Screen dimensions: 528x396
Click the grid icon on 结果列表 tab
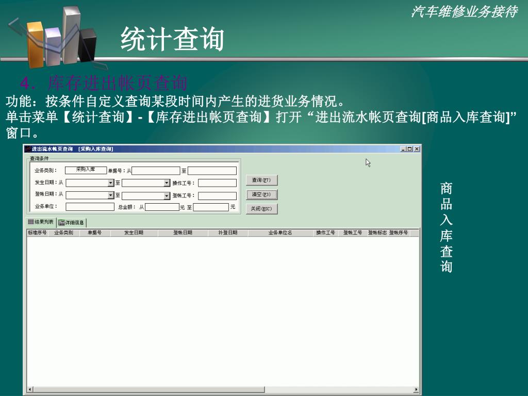pyautogui.click(x=30, y=222)
